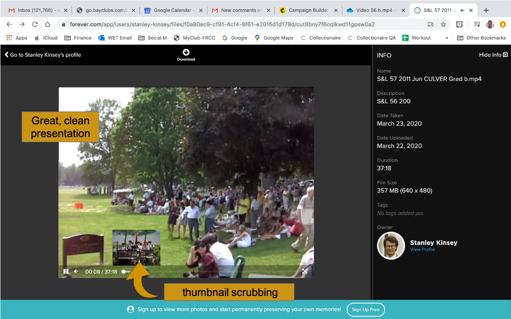Image resolution: width=511 pixels, height=319 pixels.
Task: Expand the Other Bookmarks folder
Action: point(481,38)
